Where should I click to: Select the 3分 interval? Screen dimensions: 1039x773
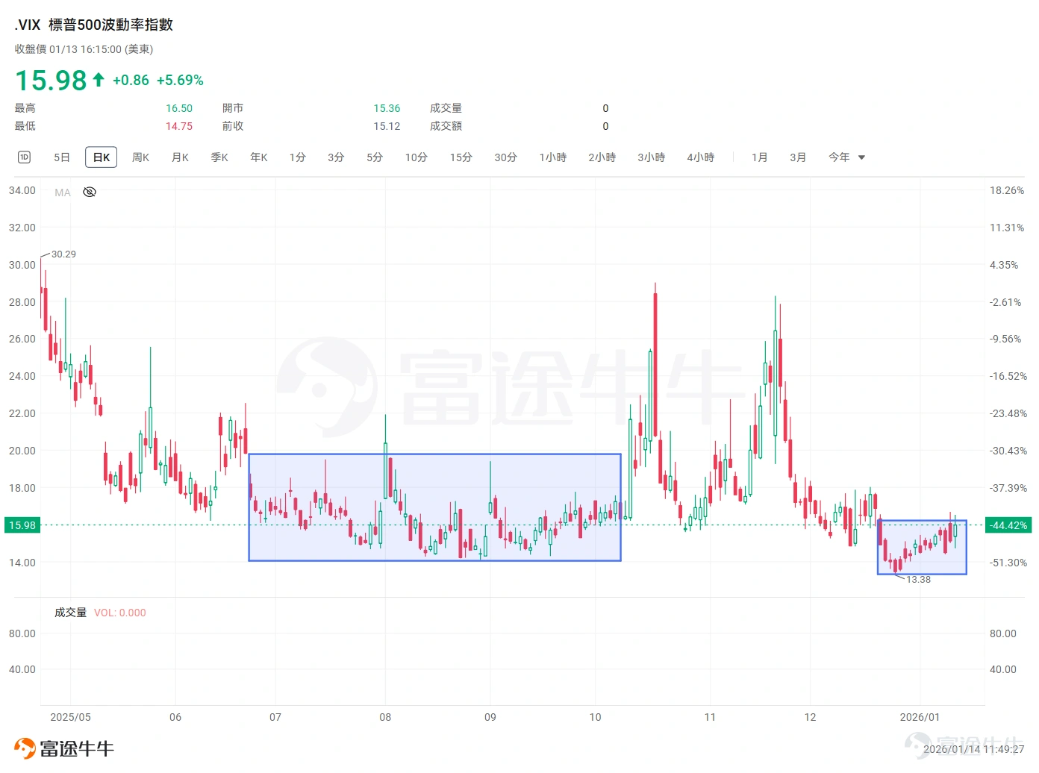coord(336,157)
